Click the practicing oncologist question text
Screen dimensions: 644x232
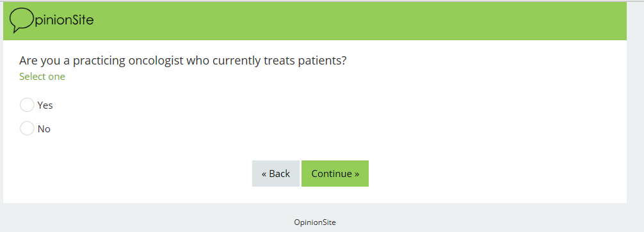point(183,61)
